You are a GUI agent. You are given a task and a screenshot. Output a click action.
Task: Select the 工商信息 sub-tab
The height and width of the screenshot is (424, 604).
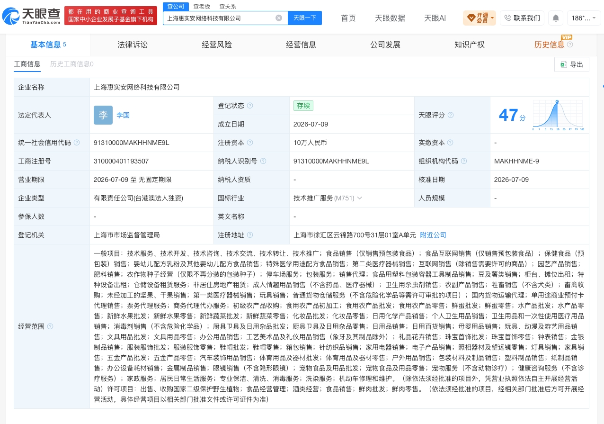(27, 64)
